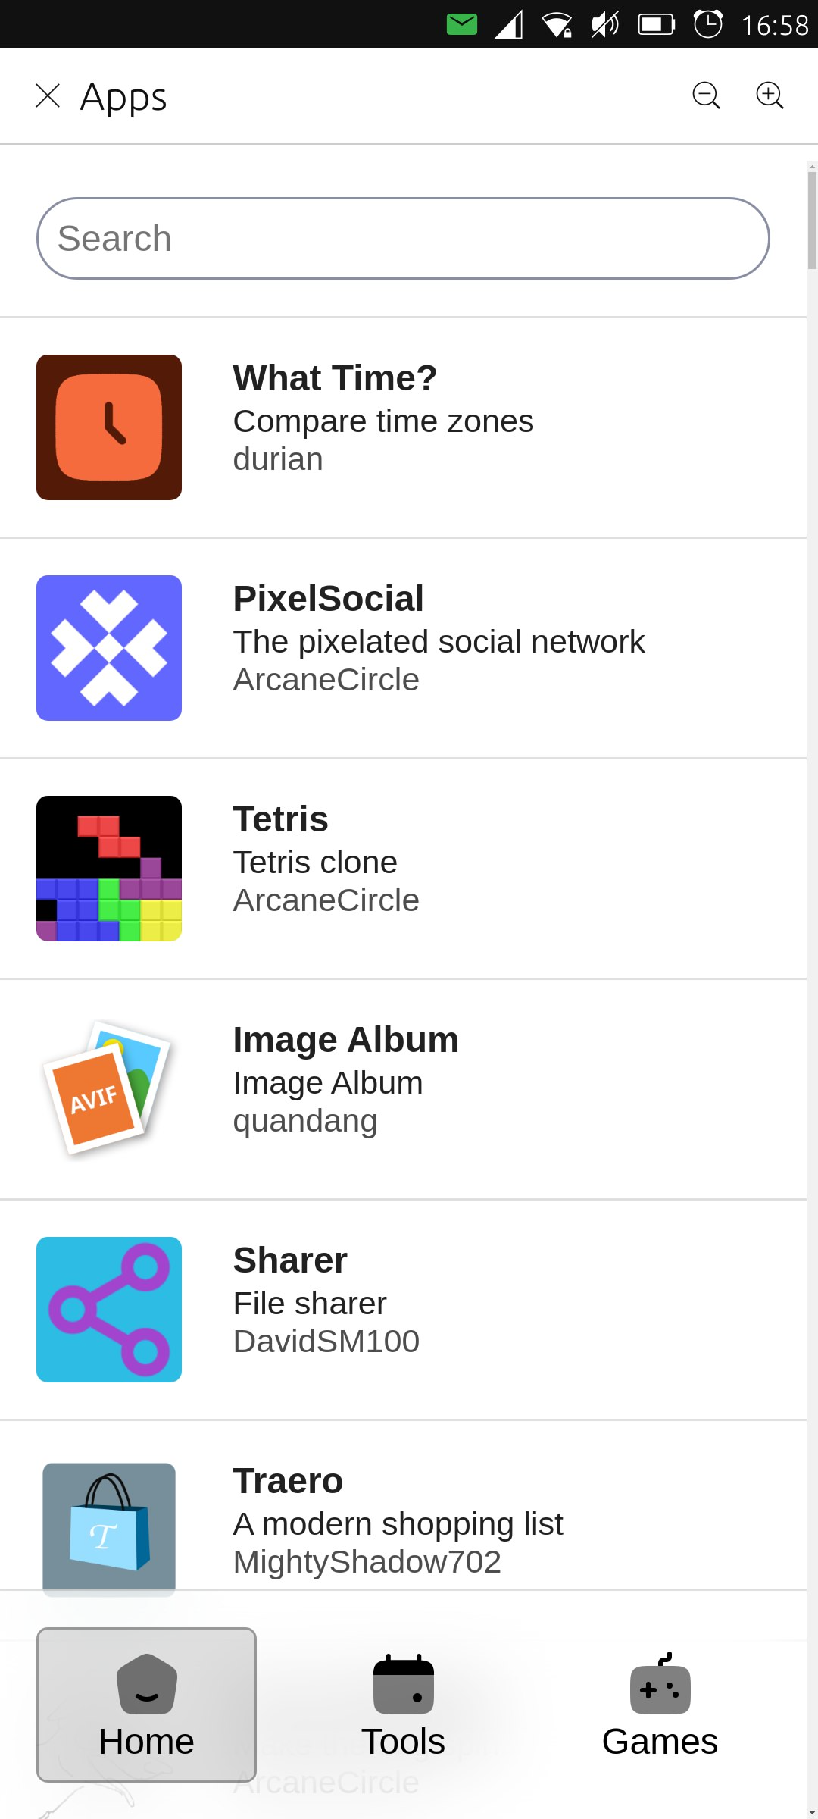This screenshot has height=1819, width=818.
Task: Click the zoom in magnifier icon
Action: (x=770, y=95)
